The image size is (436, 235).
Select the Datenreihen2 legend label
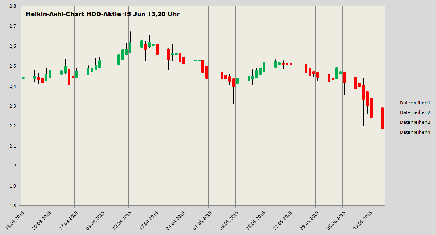[415, 112]
